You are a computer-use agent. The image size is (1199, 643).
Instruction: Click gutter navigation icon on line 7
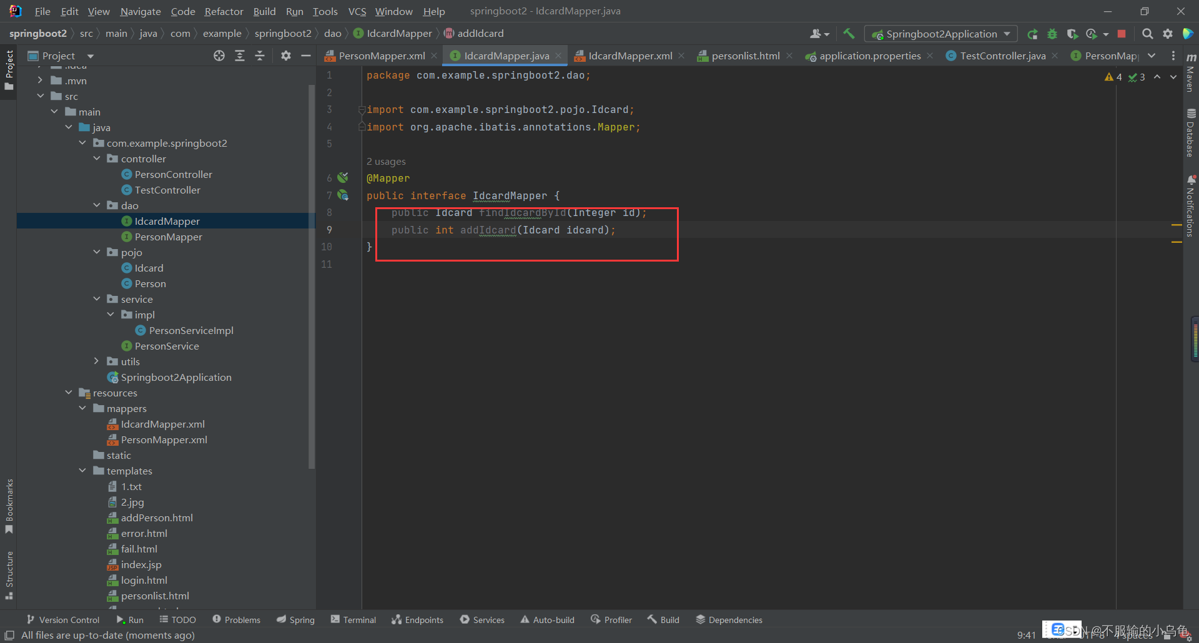tap(343, 195)
